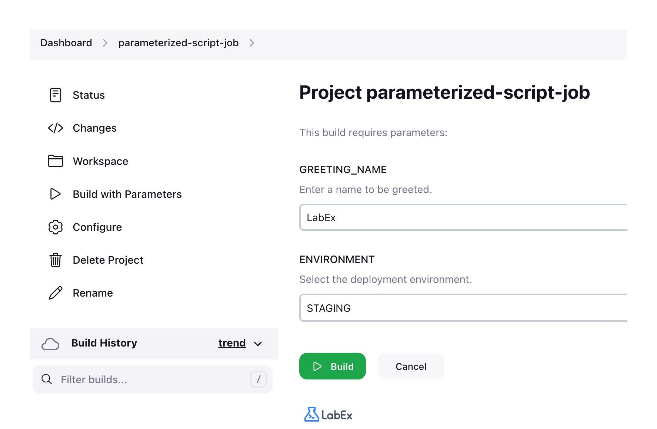Click the Delete Project trash icon
The width and height of the screenshot is (657, 429).
tap(55, 260)
